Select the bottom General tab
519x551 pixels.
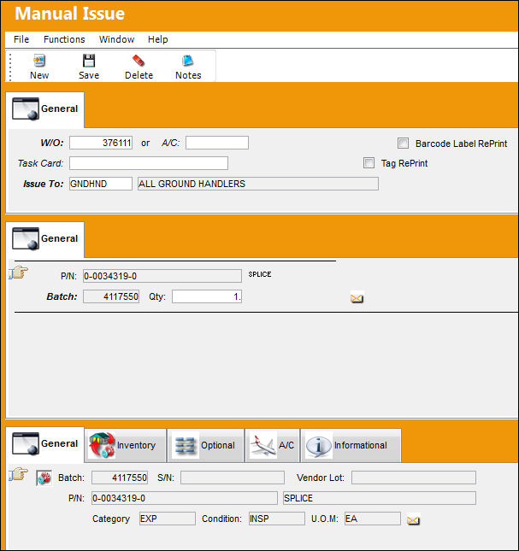(45, 444)
